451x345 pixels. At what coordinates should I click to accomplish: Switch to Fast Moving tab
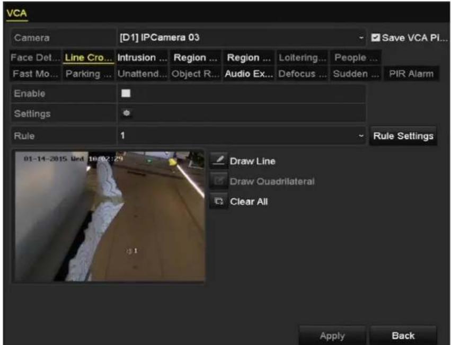pyautogui.click(x=35, y=74)
